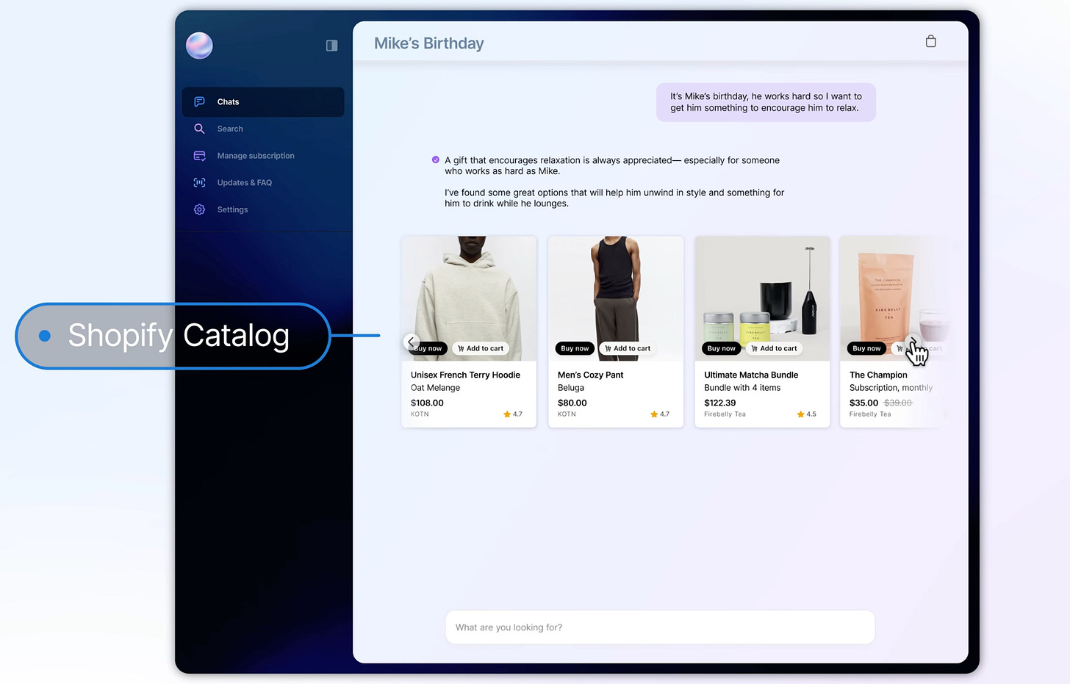
Task: Click the Cozy Pant 4.7 star rating
Action: [x=660, y=414]
